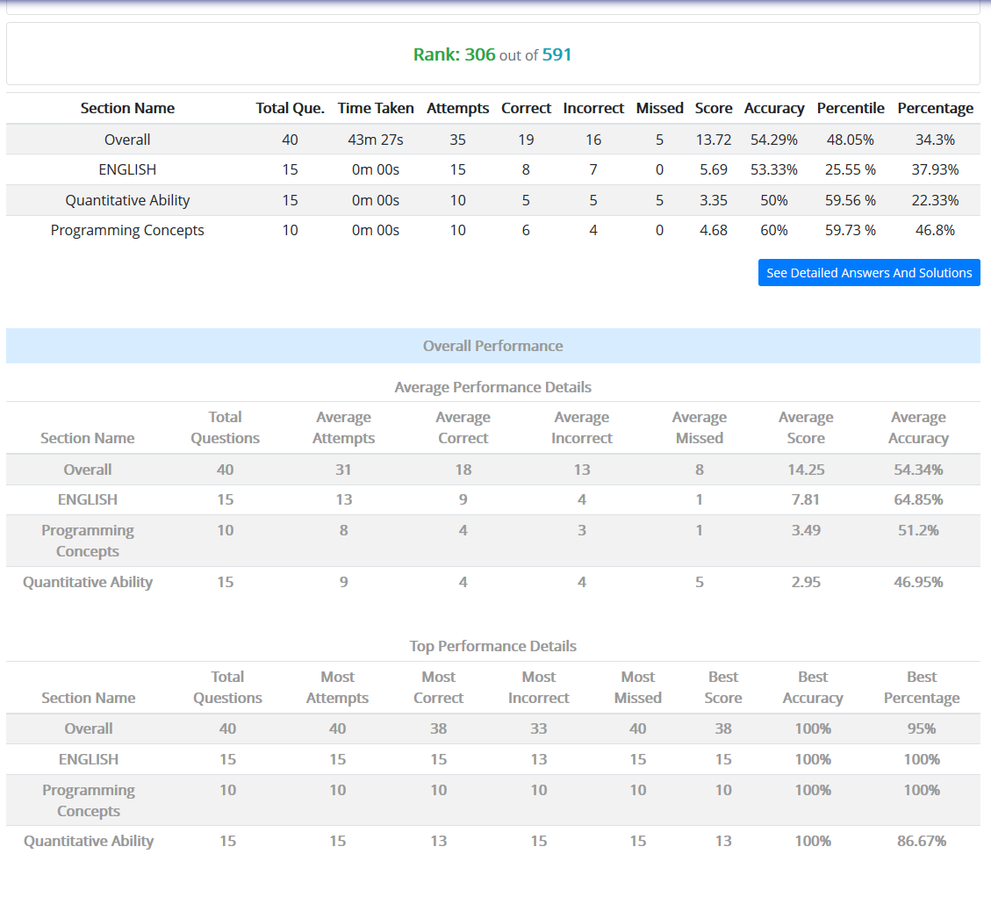Click the Best Accuracy column header

point(812,687)
